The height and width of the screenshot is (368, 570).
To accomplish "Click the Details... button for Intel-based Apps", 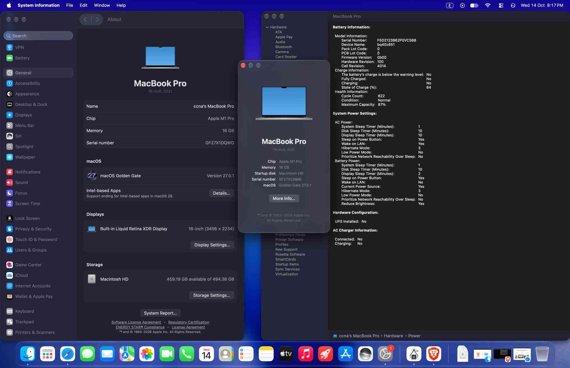I will pyautogui.click(x=222, y=193).
